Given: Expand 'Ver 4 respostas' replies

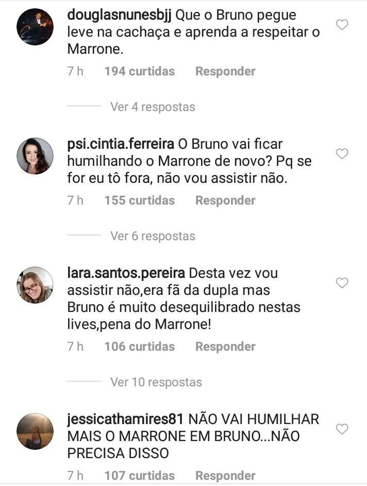Looking at the screenshot, I should [x=153, y=107].
